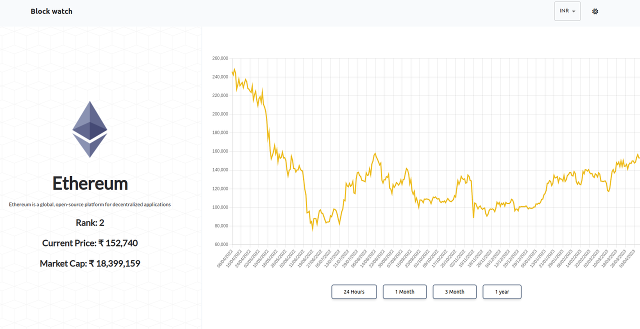Open the settings gear icon
Image resolution: width=640 pixels, height=329 pixels.
pos(595,11)
